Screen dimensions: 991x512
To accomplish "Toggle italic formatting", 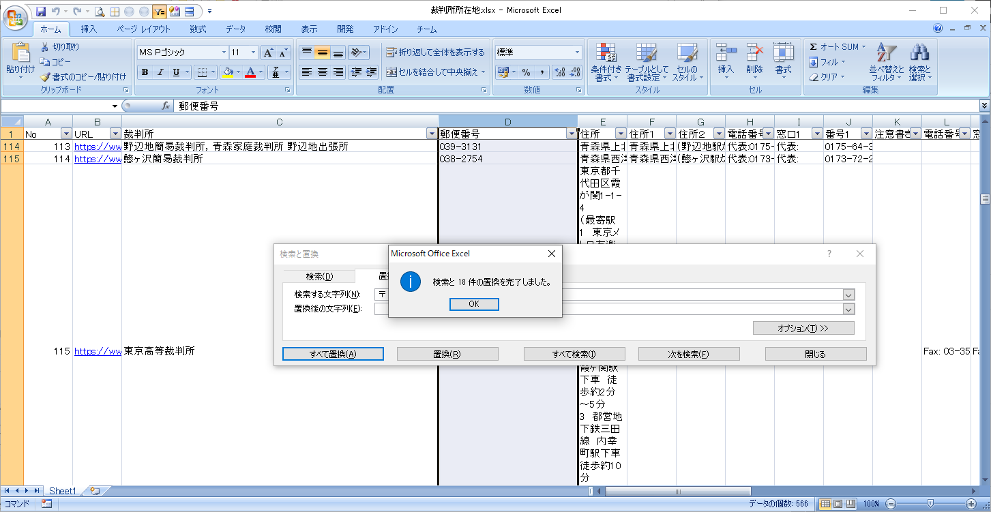I will [x=160, y=72].
